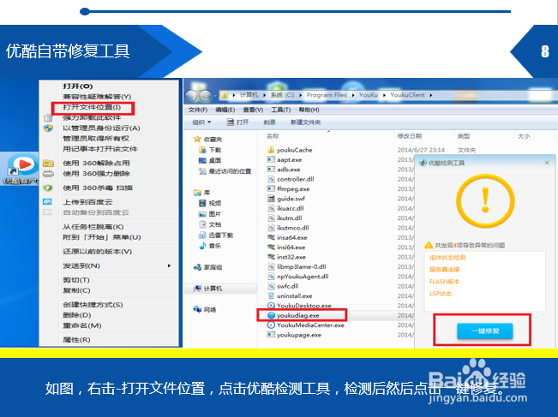Select the controller.dll file icon

271,179
